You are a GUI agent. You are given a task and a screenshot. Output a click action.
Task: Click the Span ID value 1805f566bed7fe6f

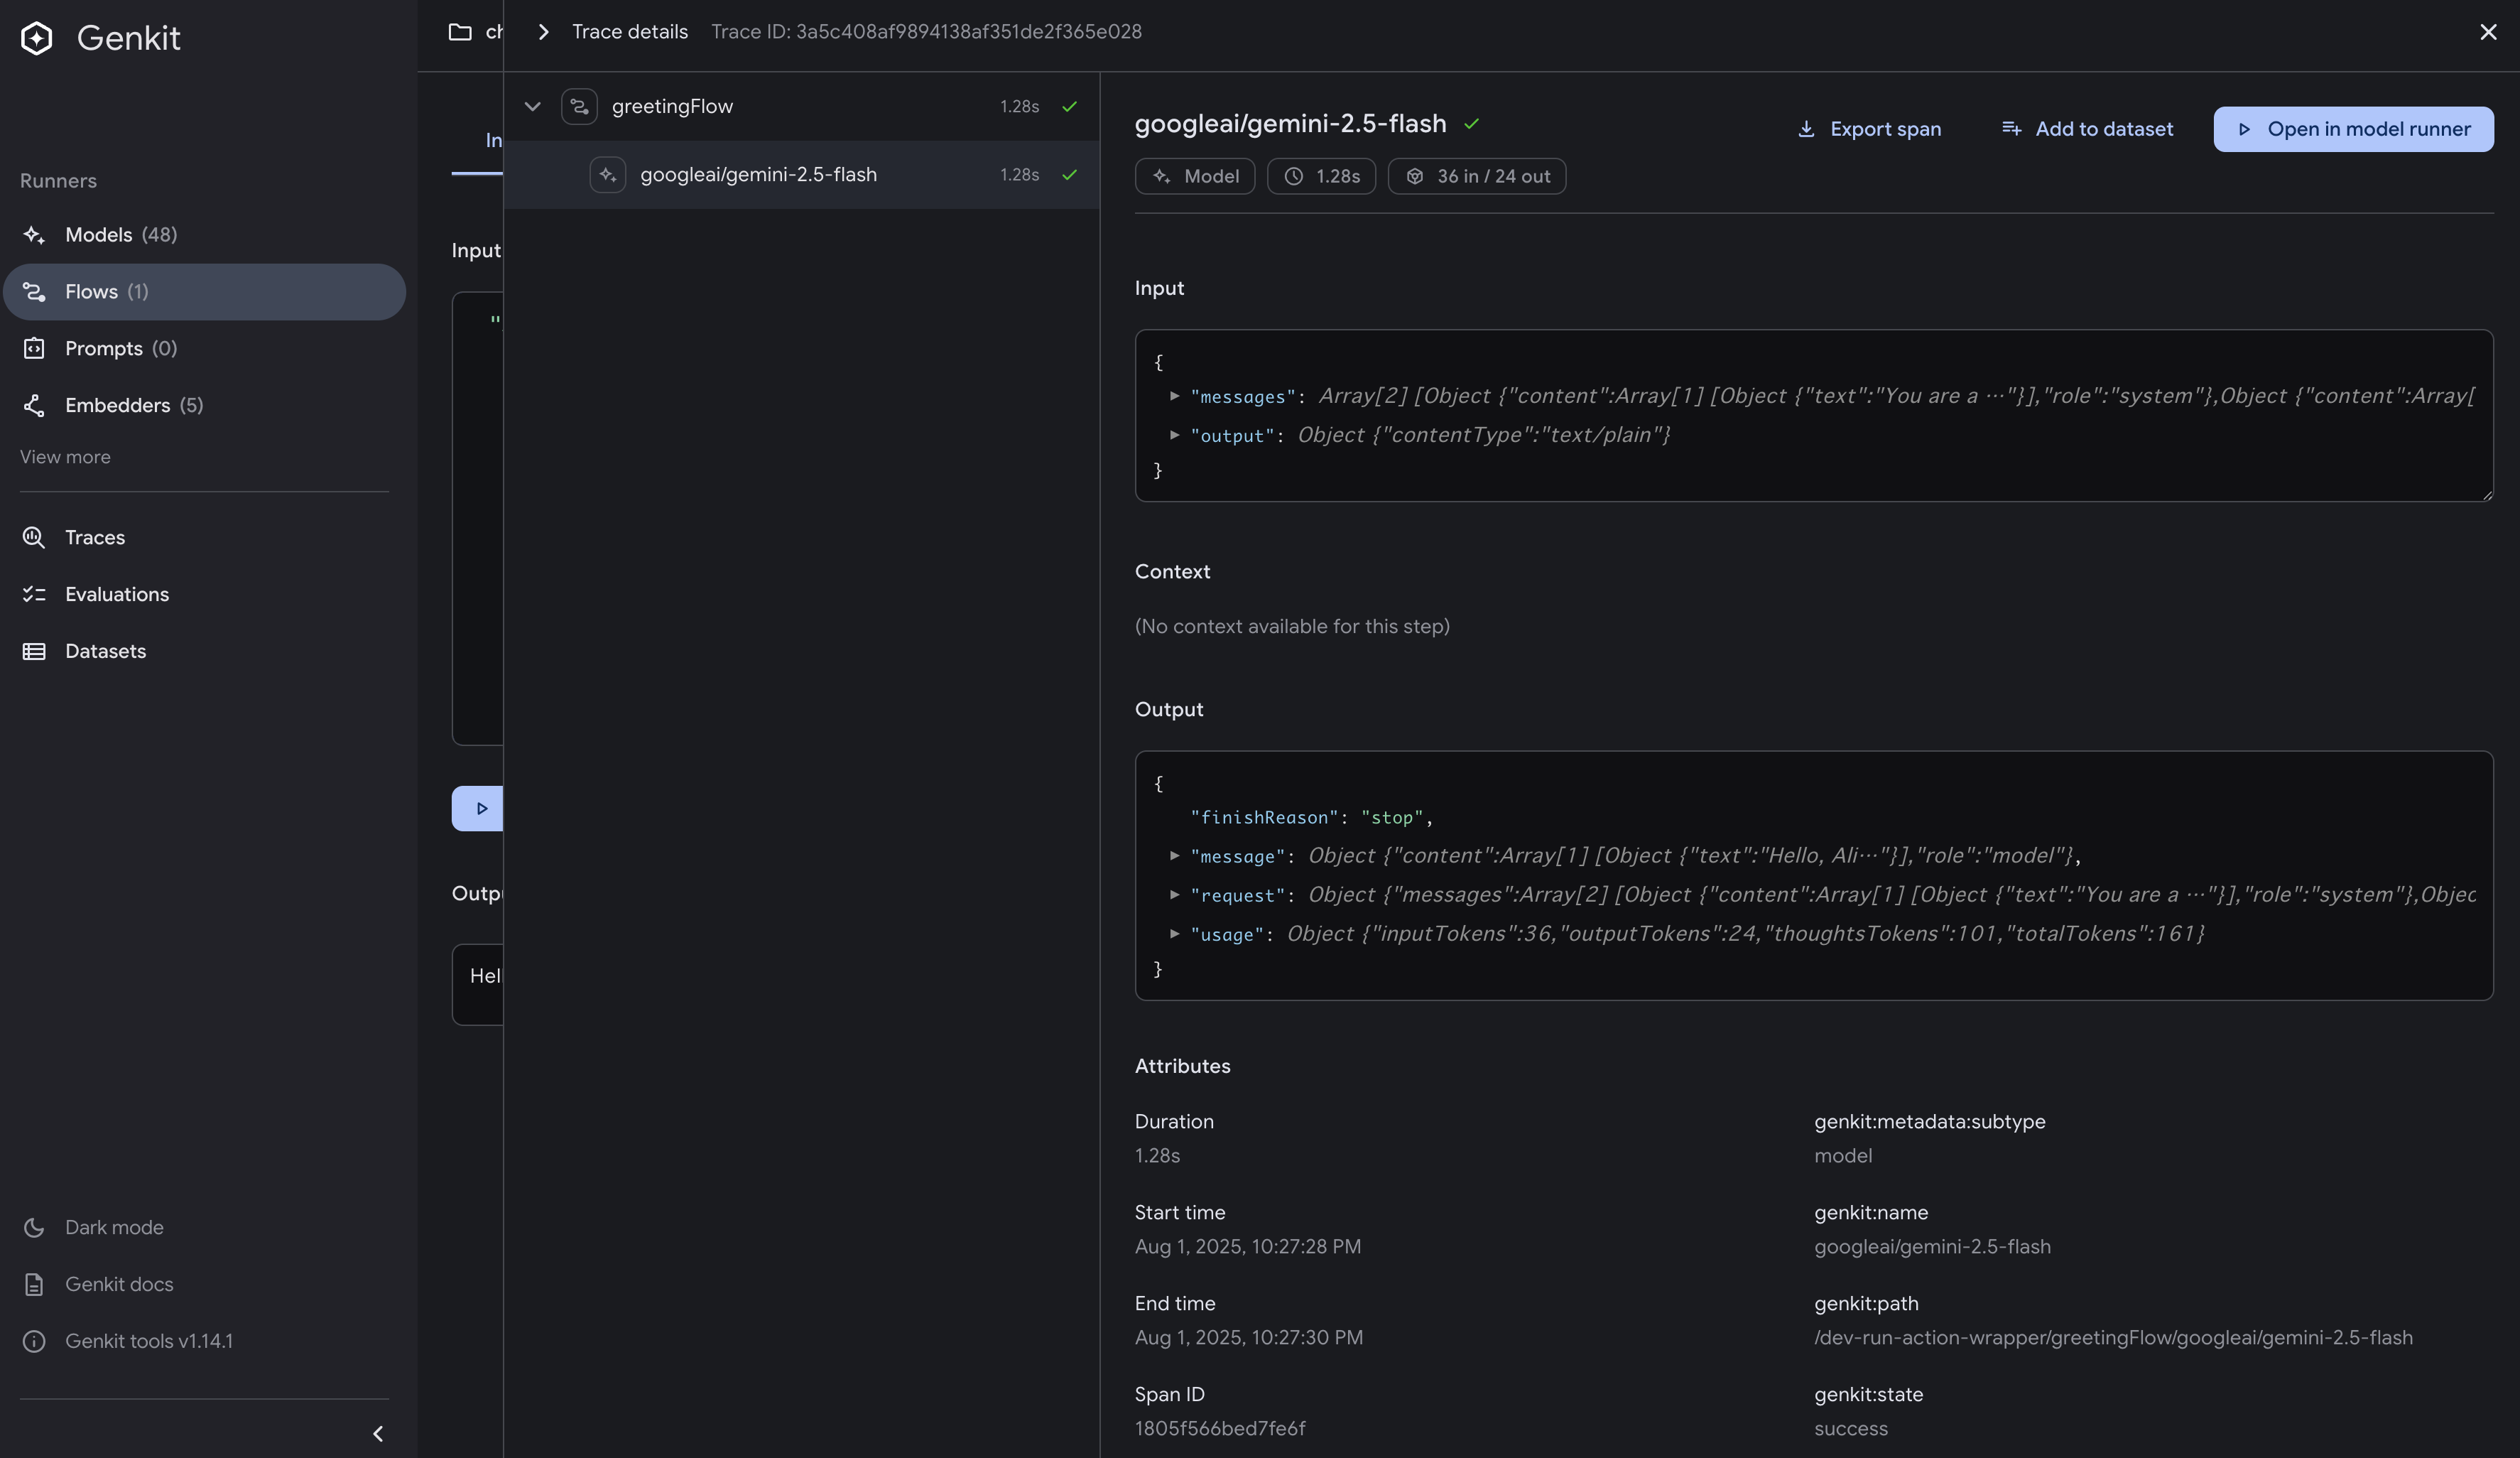1220,1429
